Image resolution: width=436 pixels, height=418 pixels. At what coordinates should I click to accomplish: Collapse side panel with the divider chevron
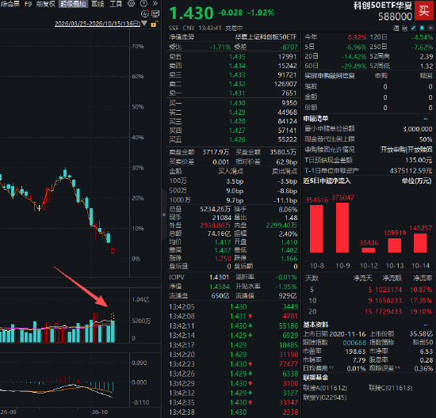(x=164, y=215)
